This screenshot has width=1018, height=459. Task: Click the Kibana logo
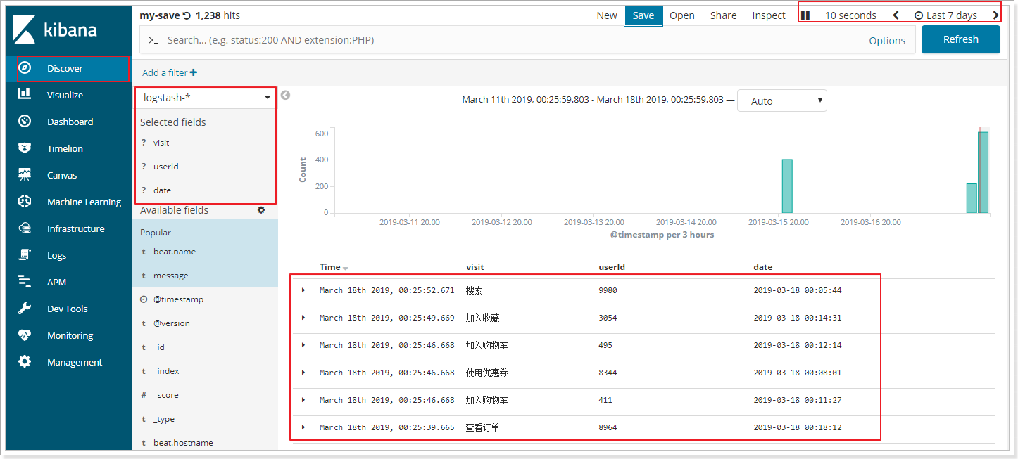tap(55, 30)
